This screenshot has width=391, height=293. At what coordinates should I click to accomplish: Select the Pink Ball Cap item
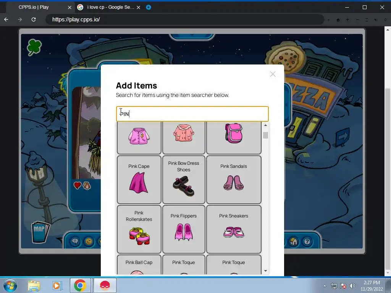[139, 265]
